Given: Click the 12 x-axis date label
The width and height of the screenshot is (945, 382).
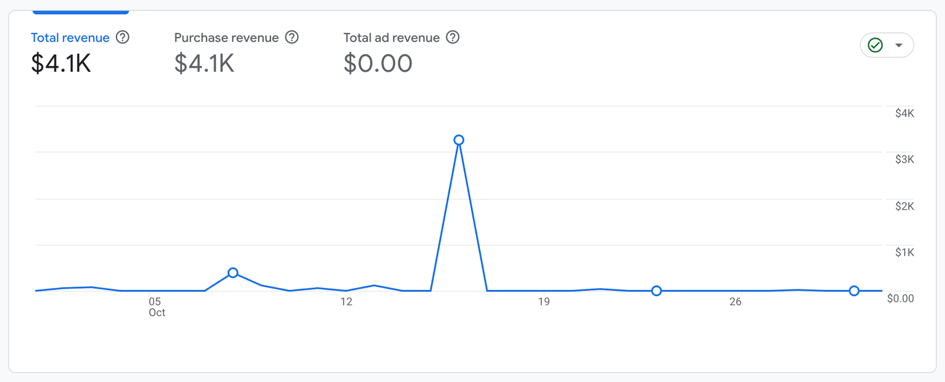Looking at the screenshot, I should (346, 302).
